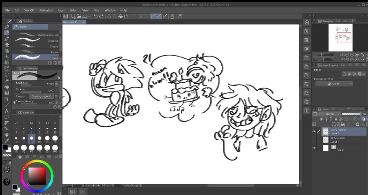368x195 pixels.
Task: Select the Fill bucket tool
Action: (6, 87)
